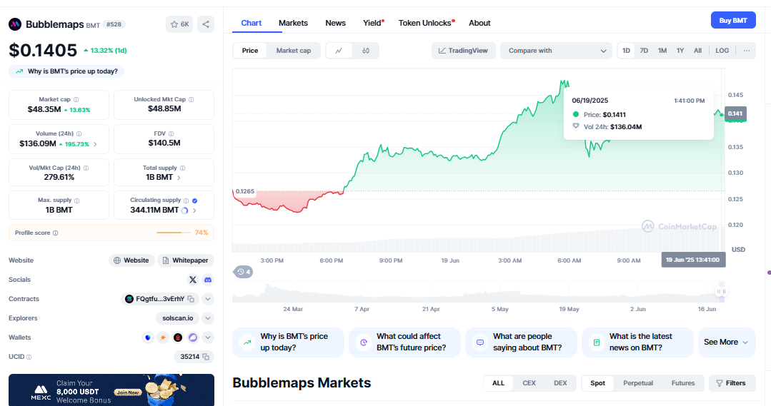Open the Whitepaper link
771x406 pixels.
click(x=185, y=260)
